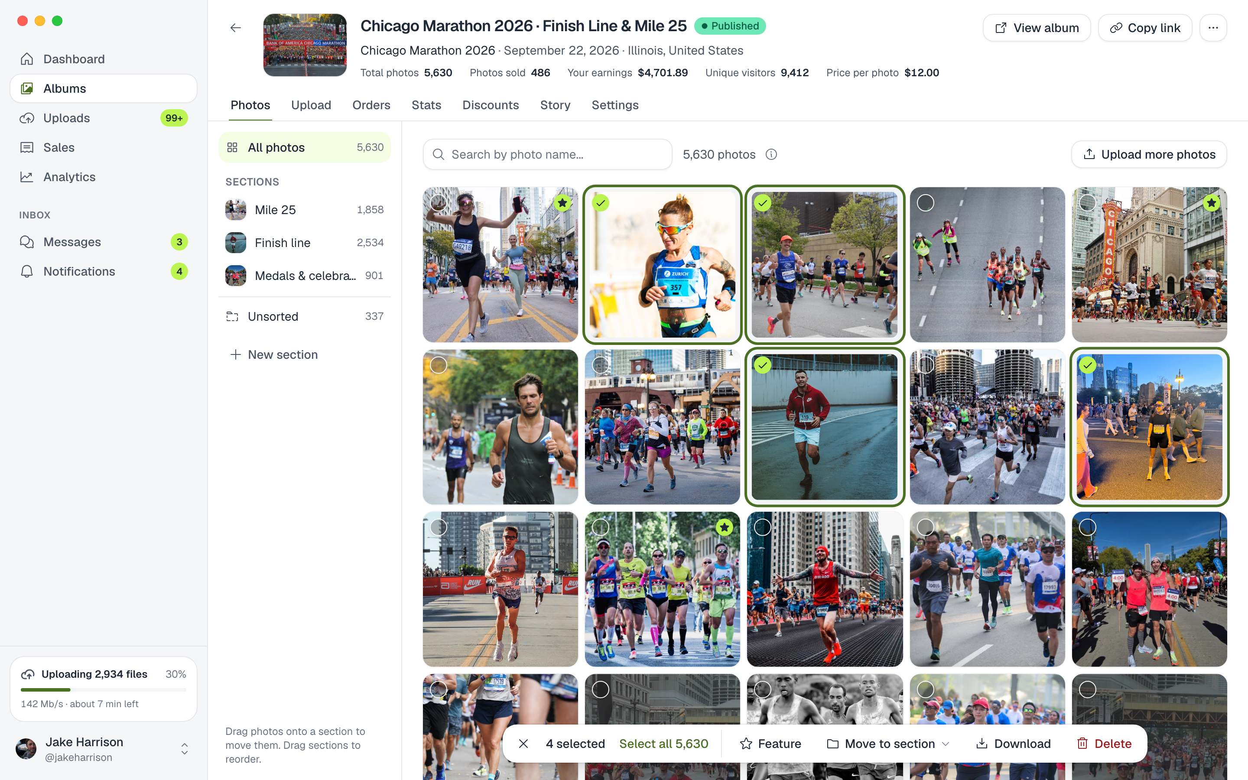Click the featured star badge on green-shirt group photo
The height and width of the screenshot is (780, 1248).
[x=725, y=527]
